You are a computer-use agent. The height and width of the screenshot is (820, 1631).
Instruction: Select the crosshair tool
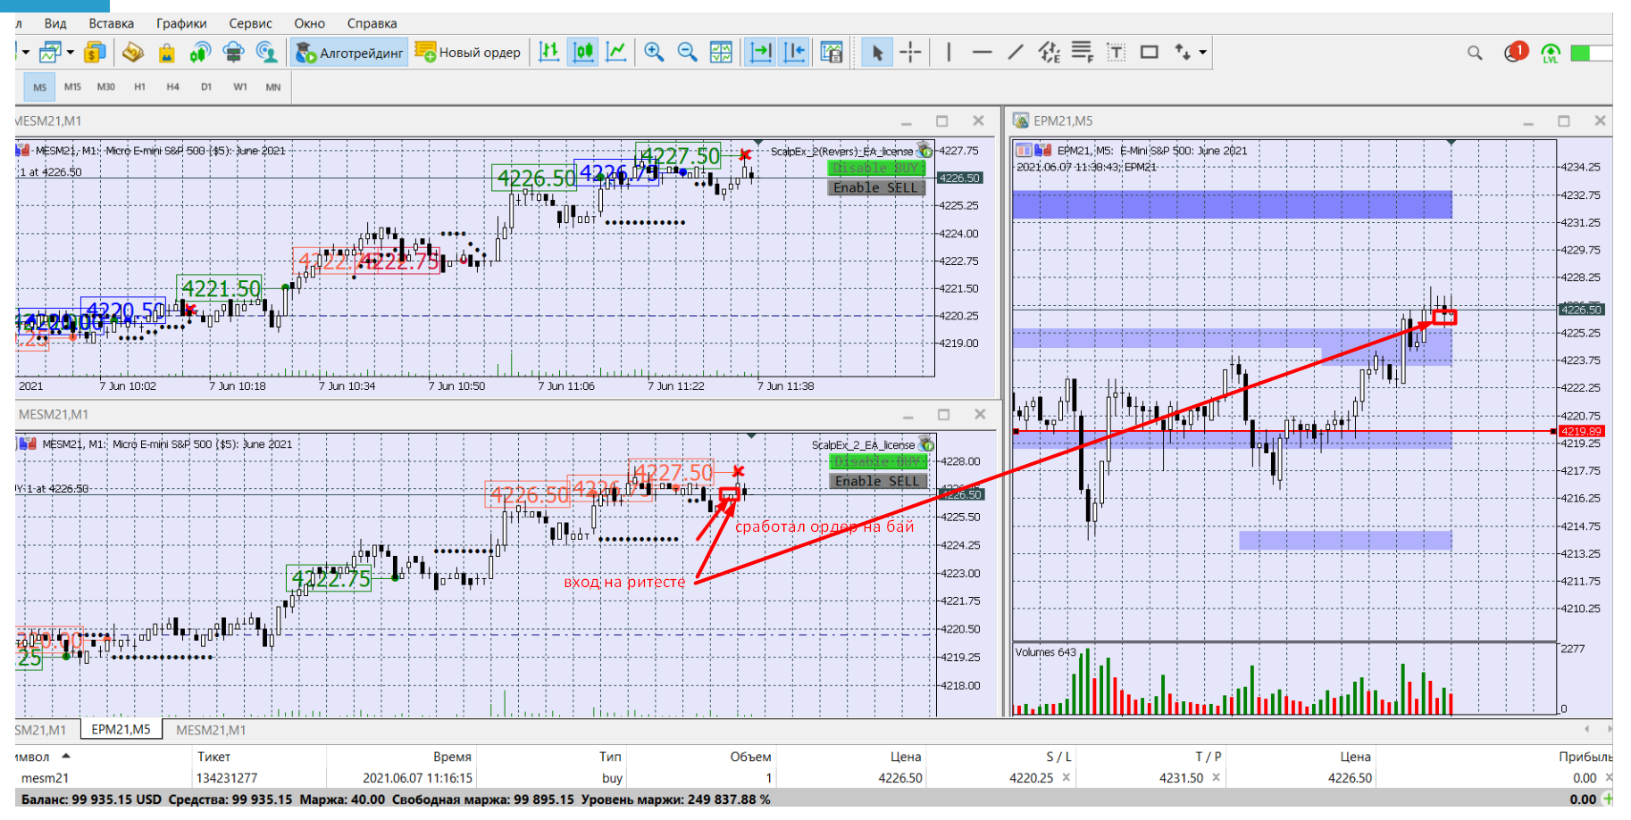point(910,53)
